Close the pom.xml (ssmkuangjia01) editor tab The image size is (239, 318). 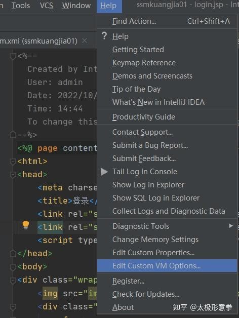click(85, 41)
